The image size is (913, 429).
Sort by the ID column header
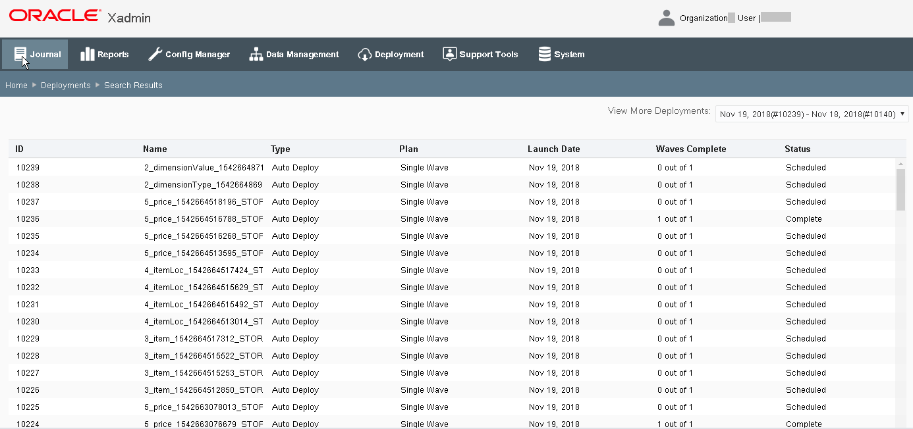[x=20, y=149]
